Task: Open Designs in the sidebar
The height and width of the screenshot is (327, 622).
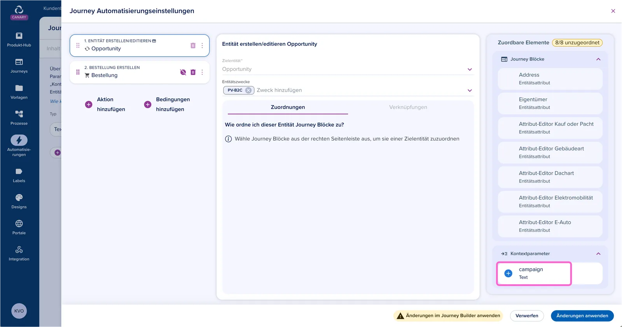Action: pyautogui.click(x=19, y=202)
